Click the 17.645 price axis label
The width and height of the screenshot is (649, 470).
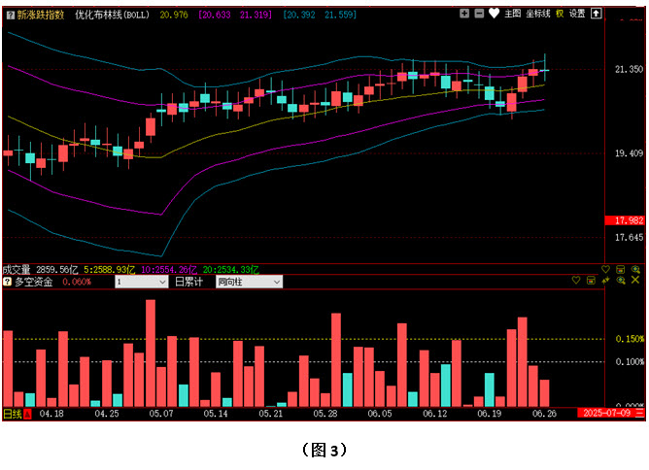click(629, 238)
